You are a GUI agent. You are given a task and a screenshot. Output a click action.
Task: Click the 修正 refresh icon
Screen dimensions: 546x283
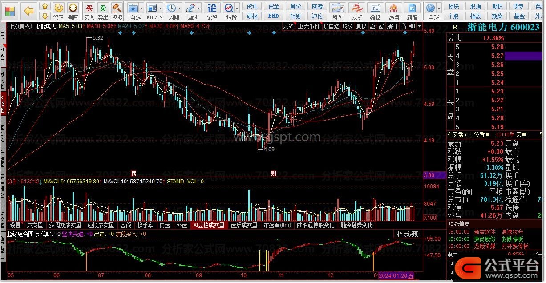pos(58,7)
